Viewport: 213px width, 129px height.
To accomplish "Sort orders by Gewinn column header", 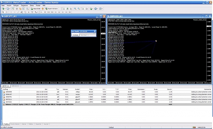I will [x=165, y=89].
